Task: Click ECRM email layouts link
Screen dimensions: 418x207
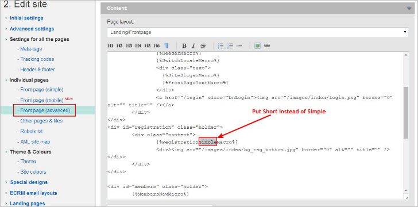Action: pos(33,193)
